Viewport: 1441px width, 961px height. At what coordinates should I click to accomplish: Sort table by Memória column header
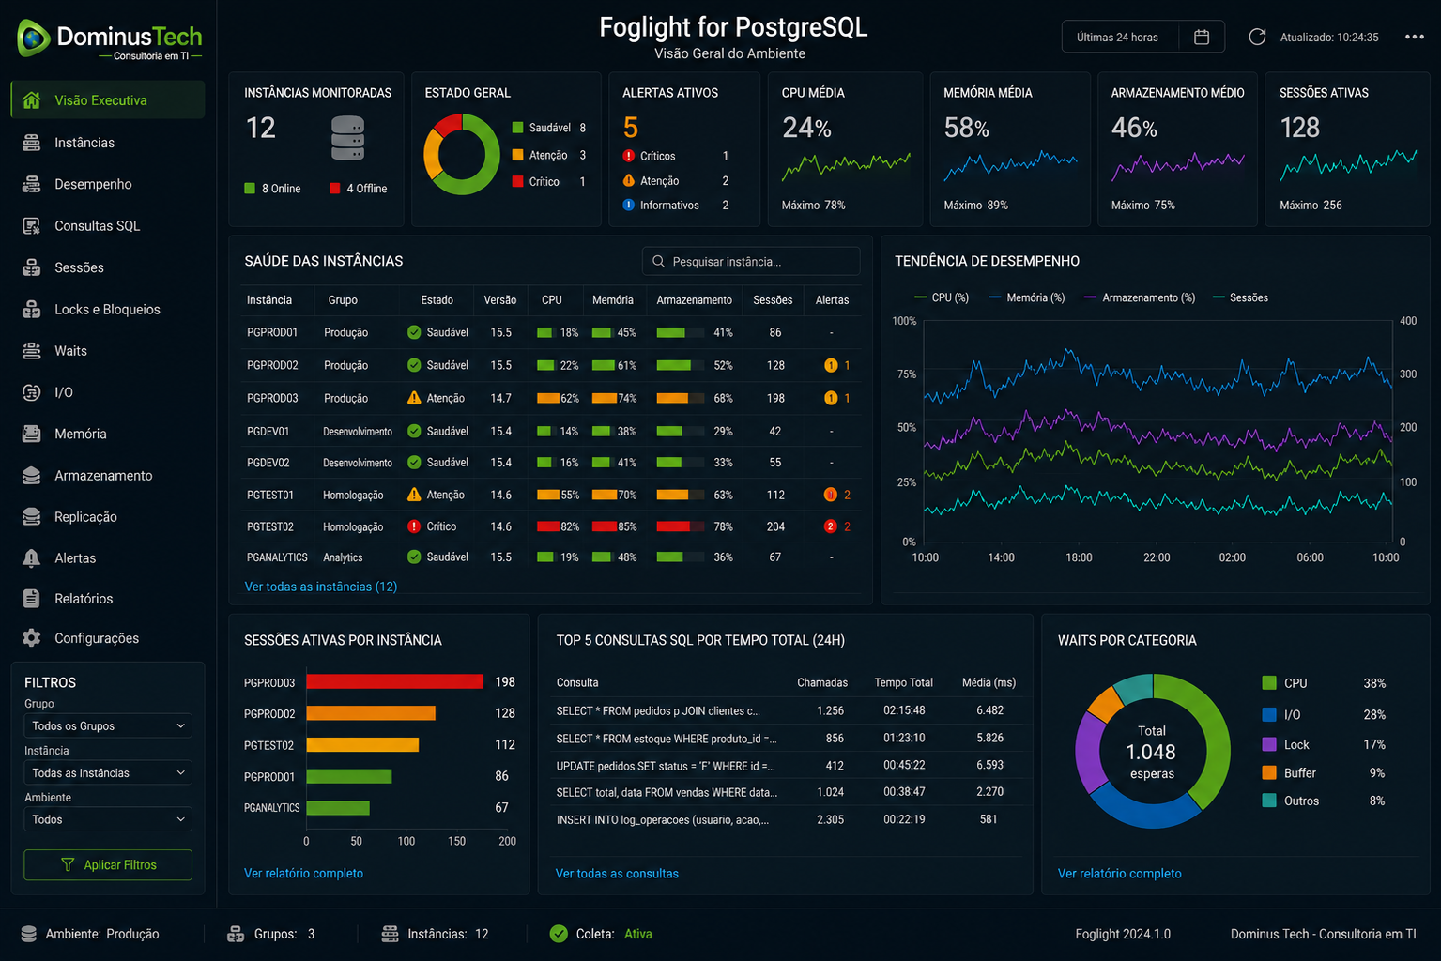coord(613,300)
